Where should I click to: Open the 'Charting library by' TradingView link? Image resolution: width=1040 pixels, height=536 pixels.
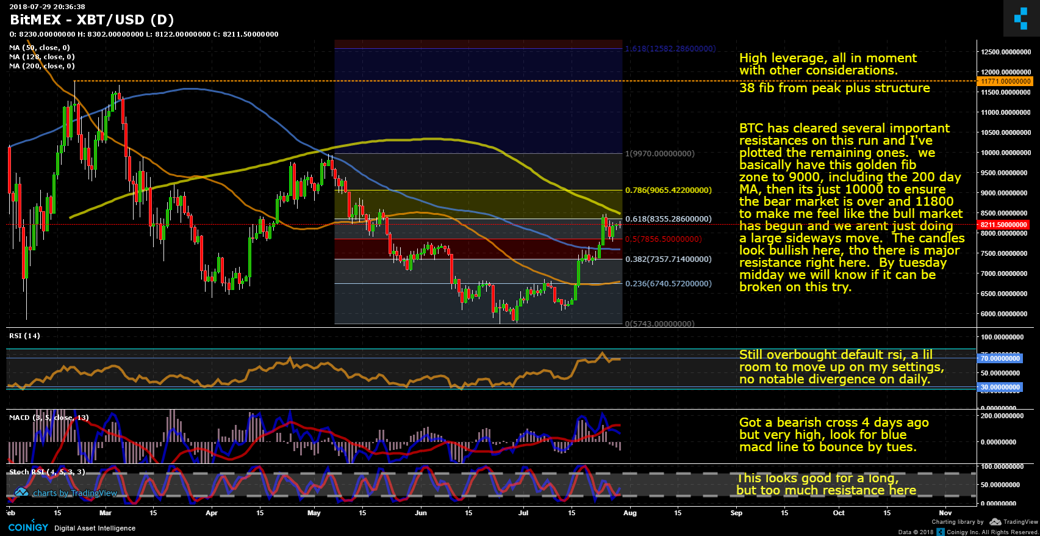[x=985, y=521]
